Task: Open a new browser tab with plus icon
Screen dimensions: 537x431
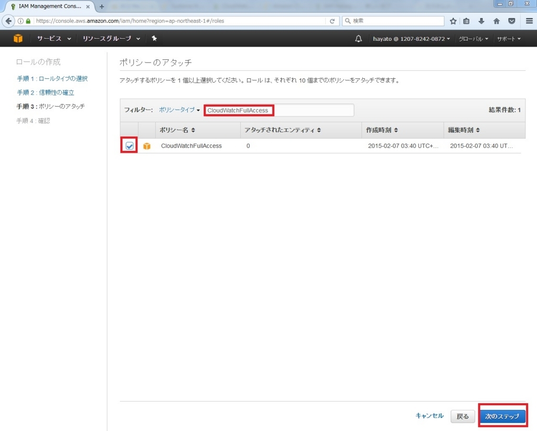Action: click(x=102, y=6)
